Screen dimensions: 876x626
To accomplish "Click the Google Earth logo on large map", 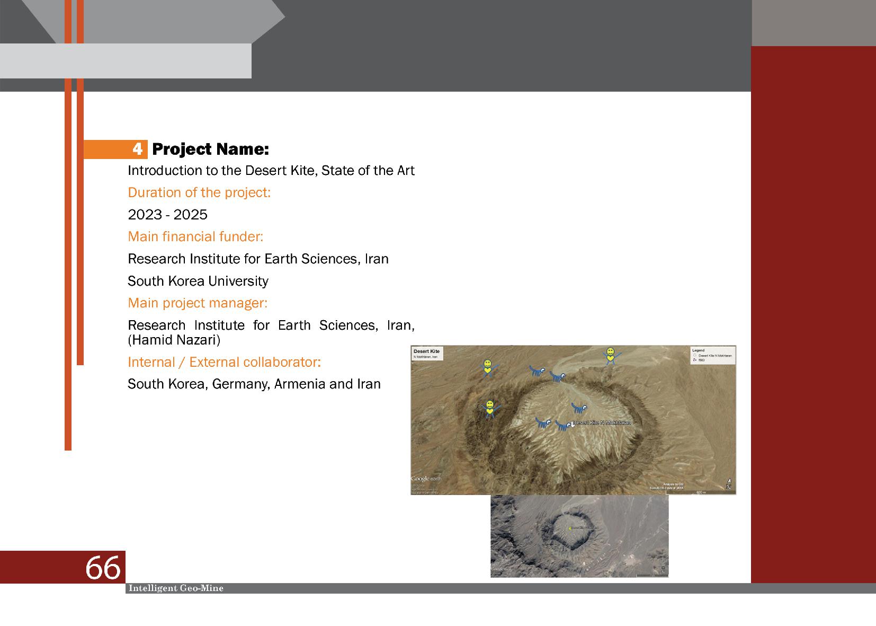I will point(426,479).
